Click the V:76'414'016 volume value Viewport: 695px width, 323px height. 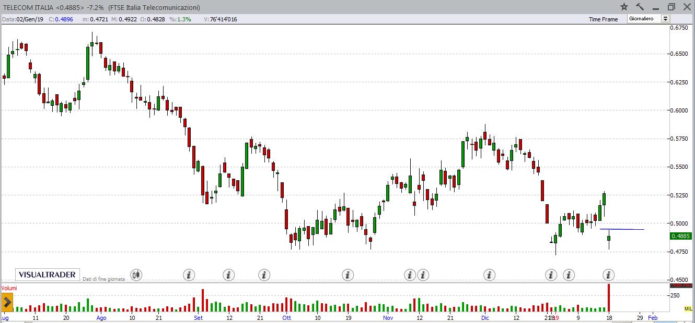click(x=221, y=19)
